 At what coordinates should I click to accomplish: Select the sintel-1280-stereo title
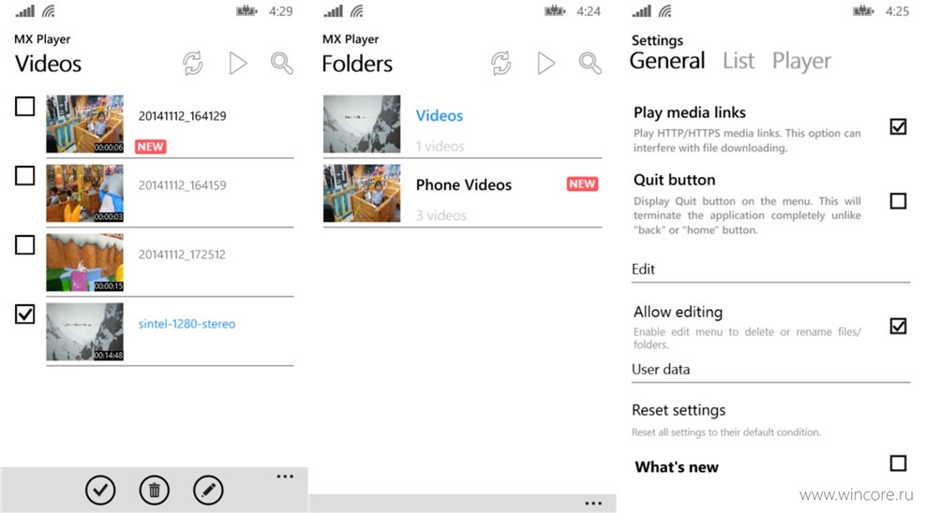(x=187, y=324)
